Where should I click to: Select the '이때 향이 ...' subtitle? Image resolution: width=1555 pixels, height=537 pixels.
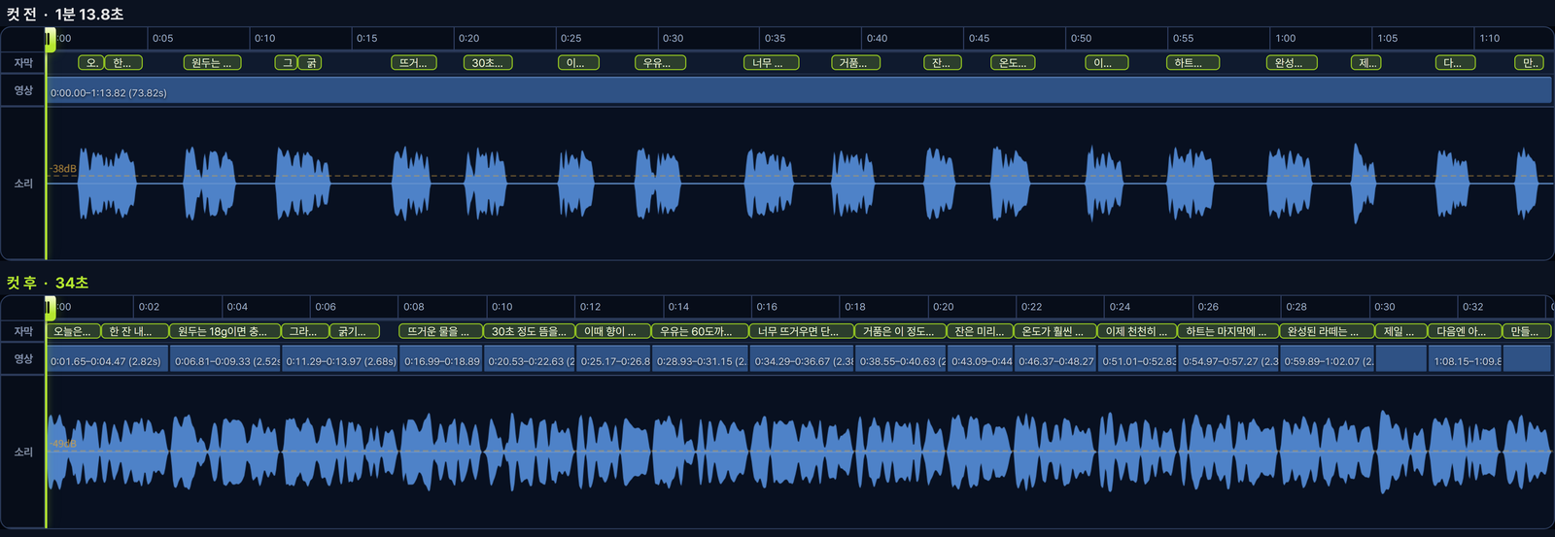coord(612,331)
